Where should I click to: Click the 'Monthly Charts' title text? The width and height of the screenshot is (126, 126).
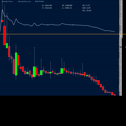coord(7,2)
